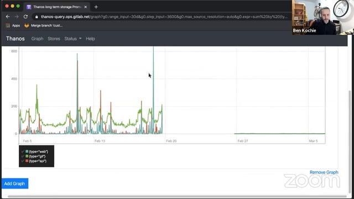Viewport: 354px width, 199px height.
Task: Click the horizontal scrollbar at bottom
Action: pos(177,197)
